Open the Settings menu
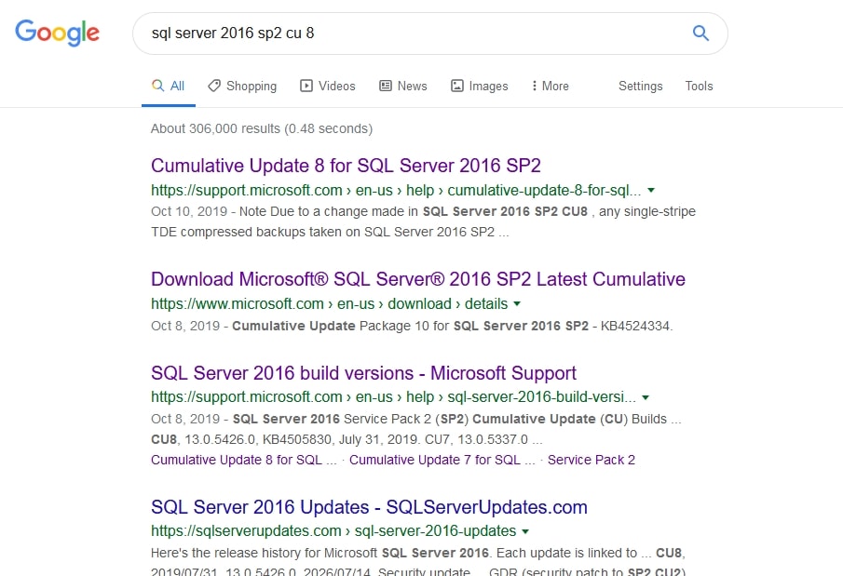Viewport: 843px width, 576px height. coord(640,86)
